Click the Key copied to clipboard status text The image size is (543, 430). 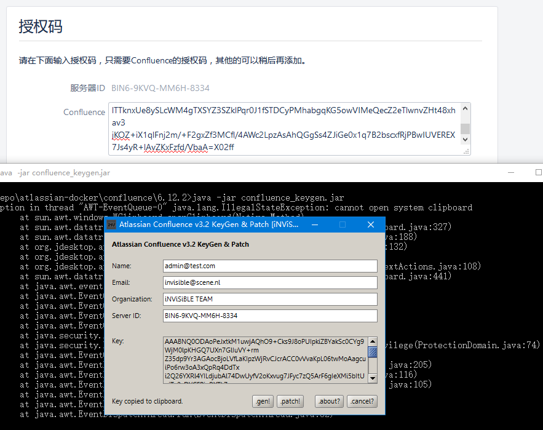(x=147, y=401)
